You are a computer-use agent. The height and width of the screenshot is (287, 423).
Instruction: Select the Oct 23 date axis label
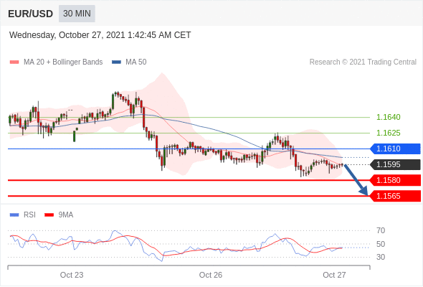72,275
